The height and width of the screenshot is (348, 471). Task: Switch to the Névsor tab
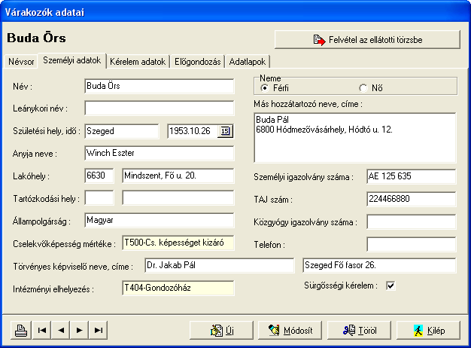(x=21, y=61)
